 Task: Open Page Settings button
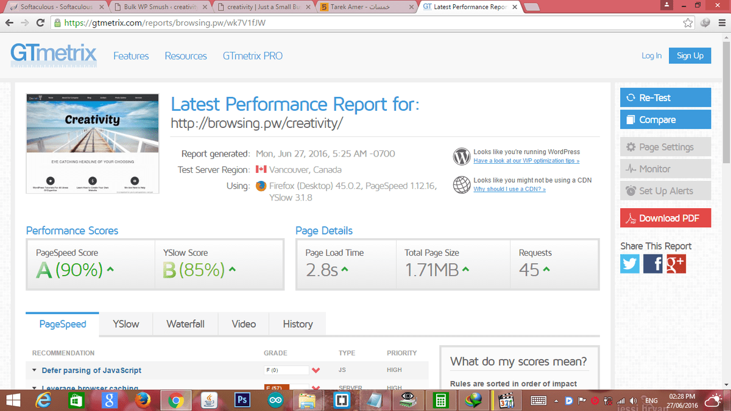pos(665,147)
